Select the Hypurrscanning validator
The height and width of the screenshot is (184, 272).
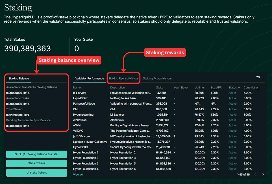pyautogui.click(x=83, y=114)
